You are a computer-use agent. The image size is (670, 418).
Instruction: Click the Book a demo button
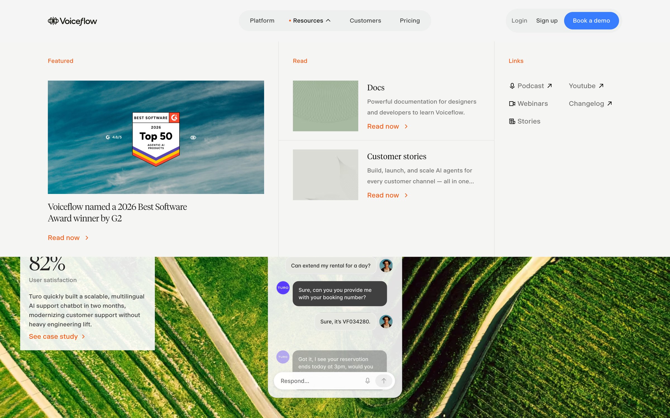591,21
